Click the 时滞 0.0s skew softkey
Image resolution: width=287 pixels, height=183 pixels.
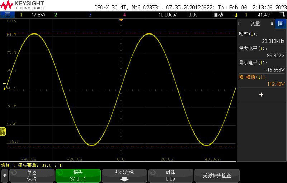point(170,176)
